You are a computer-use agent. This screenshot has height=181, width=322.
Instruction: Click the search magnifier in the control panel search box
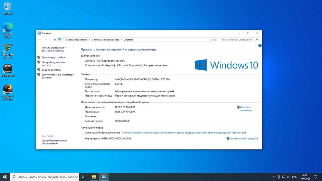point(257,40)
